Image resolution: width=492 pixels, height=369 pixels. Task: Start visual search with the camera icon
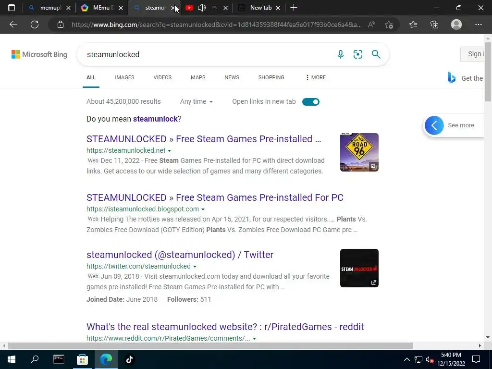357,54
